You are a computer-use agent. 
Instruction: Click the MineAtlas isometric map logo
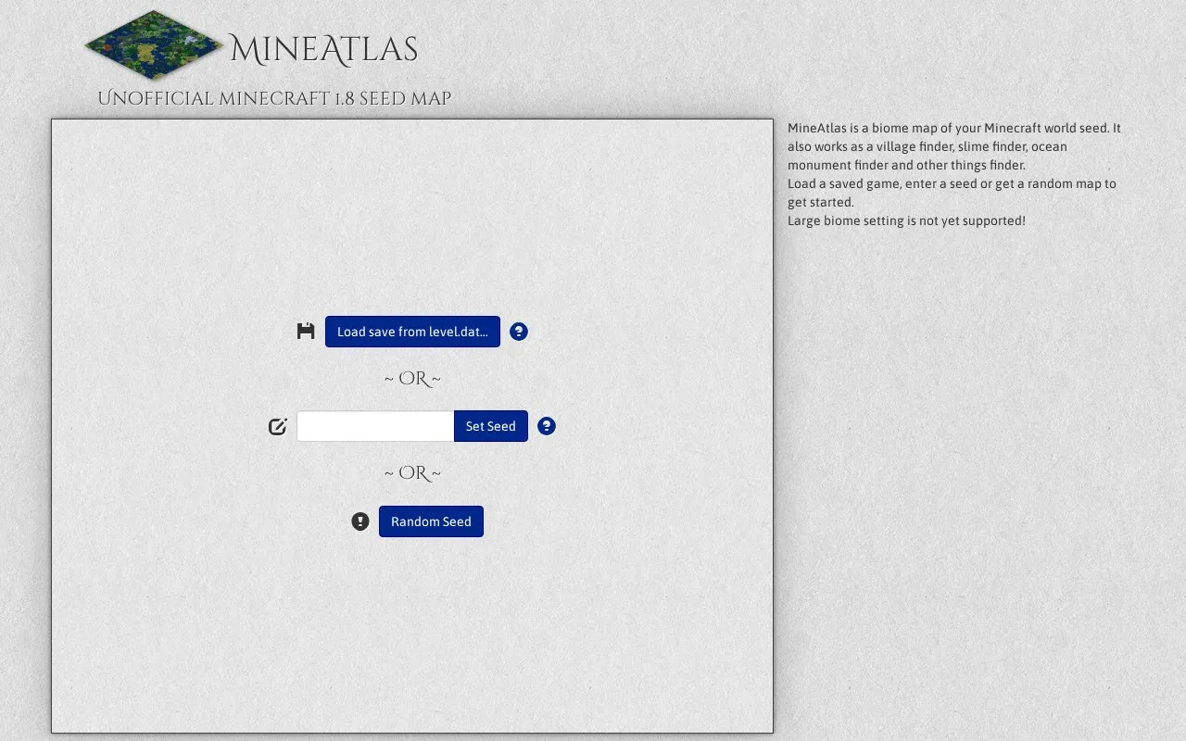(x=154, y=45)
